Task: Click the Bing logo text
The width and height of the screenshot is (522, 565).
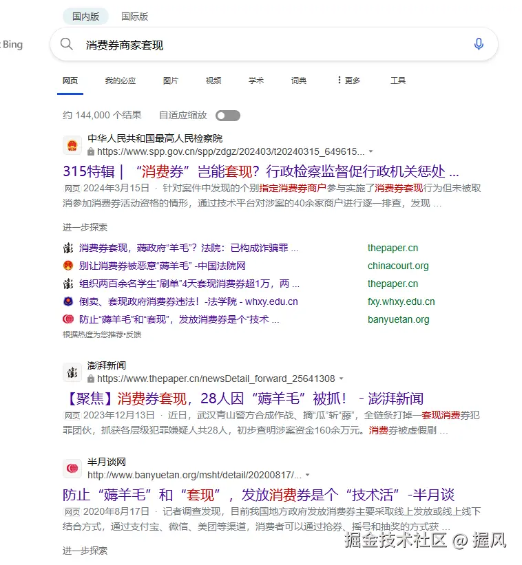Action: coord(12,44)
